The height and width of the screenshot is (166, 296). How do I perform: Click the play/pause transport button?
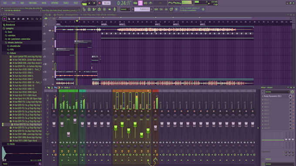90,3
